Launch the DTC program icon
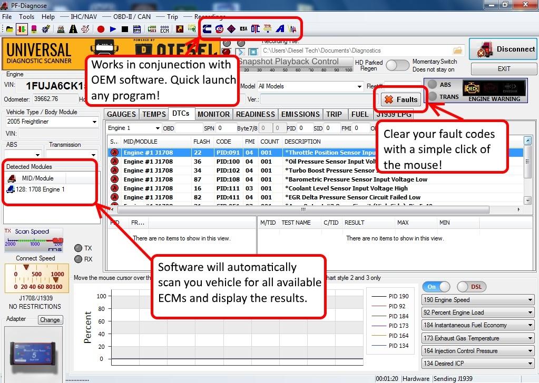The height and width of the screenshot is (383, 539). [x=256, y=29]
